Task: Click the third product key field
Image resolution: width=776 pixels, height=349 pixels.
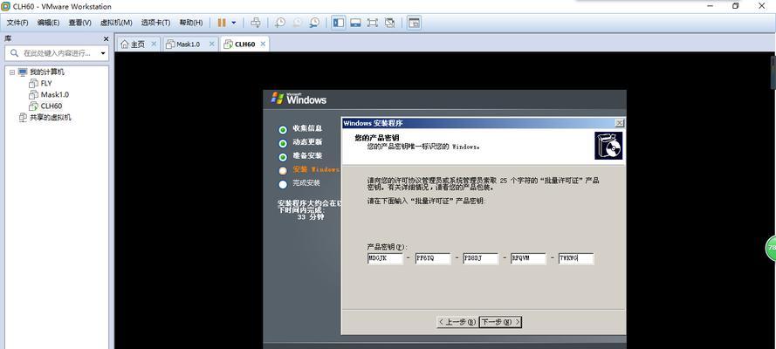Action: [x=480, y=258]
